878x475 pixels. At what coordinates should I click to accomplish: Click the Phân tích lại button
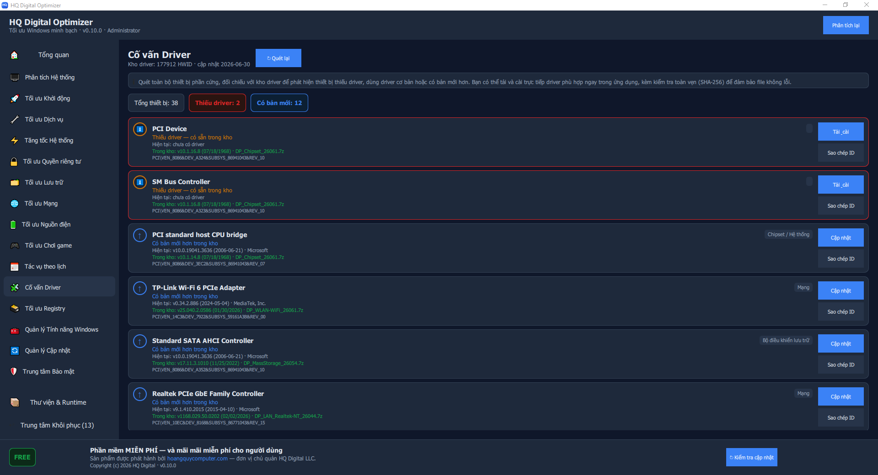[846, 25]
